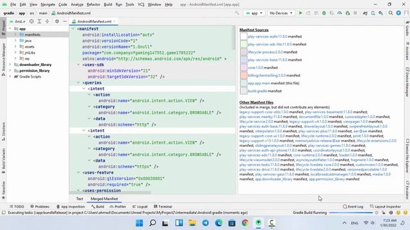Open the Event Log panel

point(353,206)
